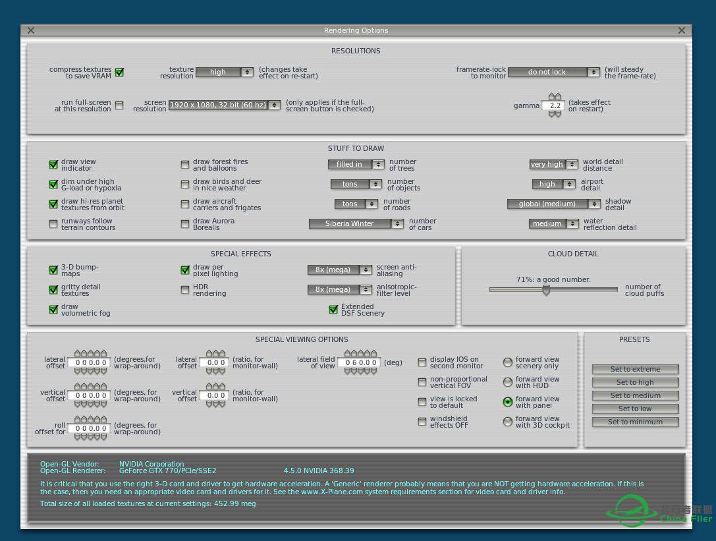The height and width of the screenshot is (541, 716).
Task: Toggle 3-D bump-maps checkbox
Action: (53, 270)
